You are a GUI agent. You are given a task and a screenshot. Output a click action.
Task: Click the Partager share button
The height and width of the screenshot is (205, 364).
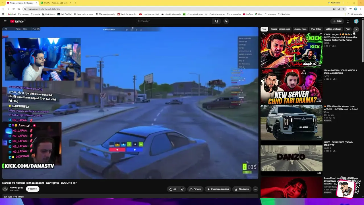pyautogui.click(x=195, y=189)
